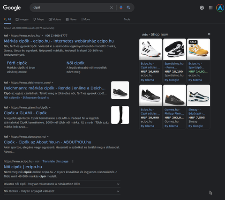Click the magnifier search icon
Viewport: 225px width, 200px height.
(x=128, y=7)
